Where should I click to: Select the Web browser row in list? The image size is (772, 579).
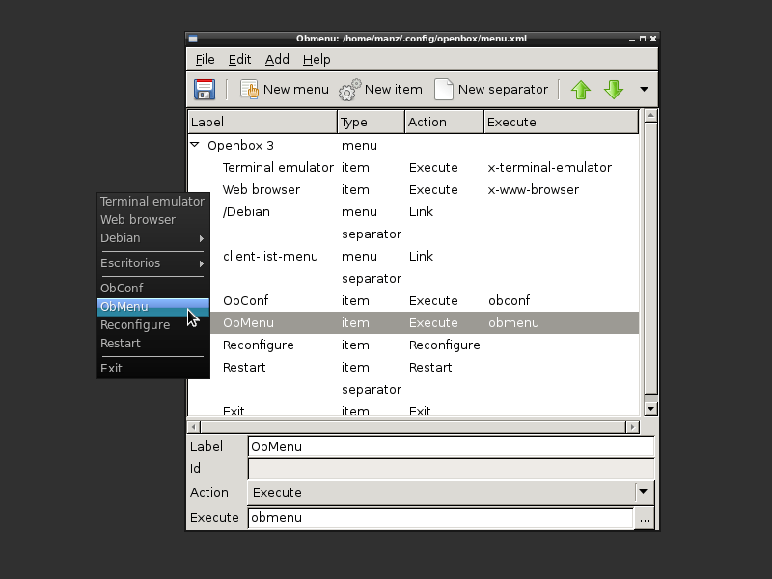pos(414,189)
